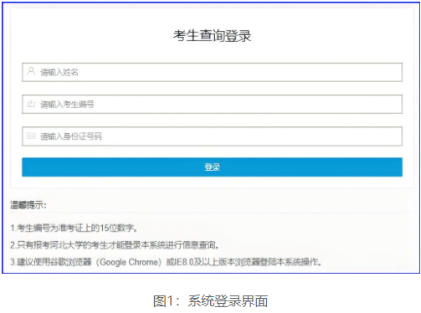Click tip 3 recommending Google Chrome browser
This screenshot has height=313, width=421.
coord(166,262)
